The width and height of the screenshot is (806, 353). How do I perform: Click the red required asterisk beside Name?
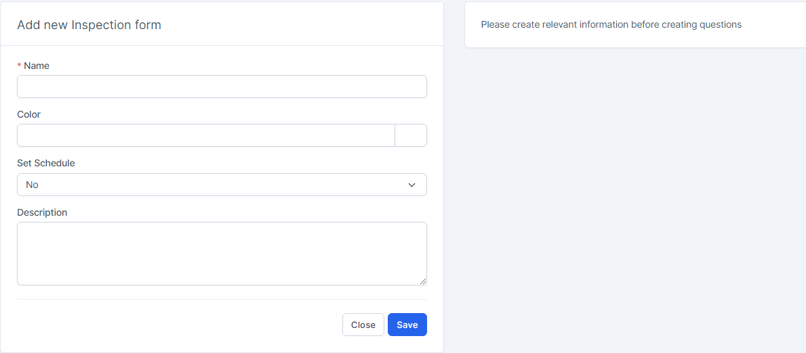[20, 66]
